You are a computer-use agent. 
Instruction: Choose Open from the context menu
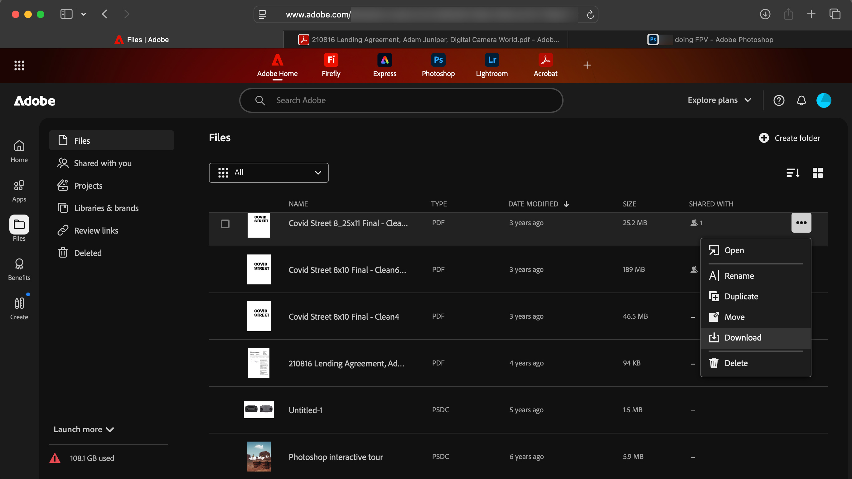click(755, 250)
